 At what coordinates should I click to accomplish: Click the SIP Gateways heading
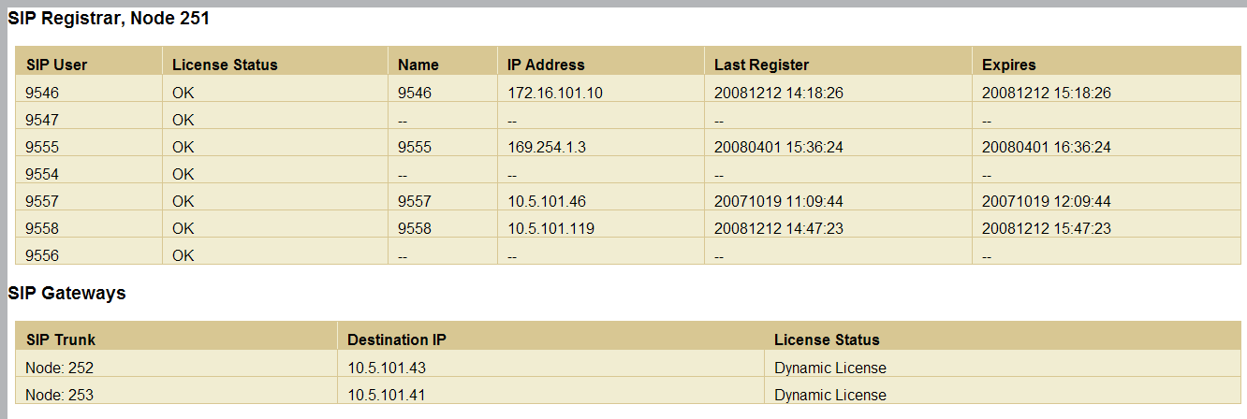(66, 294)
